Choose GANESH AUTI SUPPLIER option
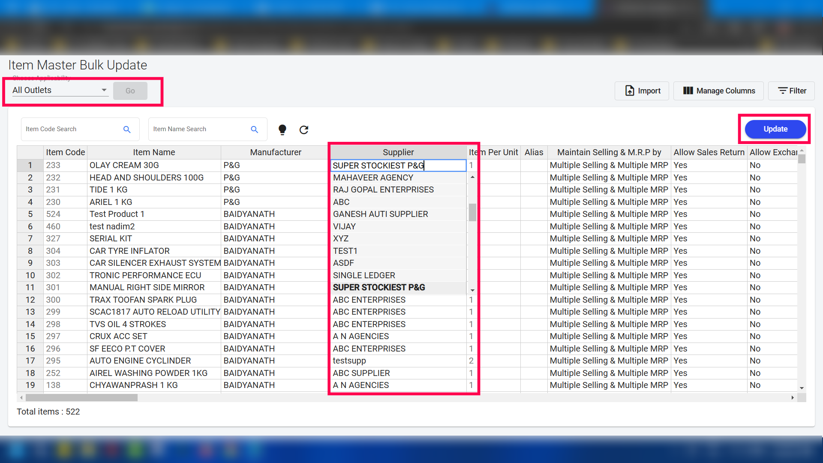Viewport: 823px width, 463px height. point(380,214)
